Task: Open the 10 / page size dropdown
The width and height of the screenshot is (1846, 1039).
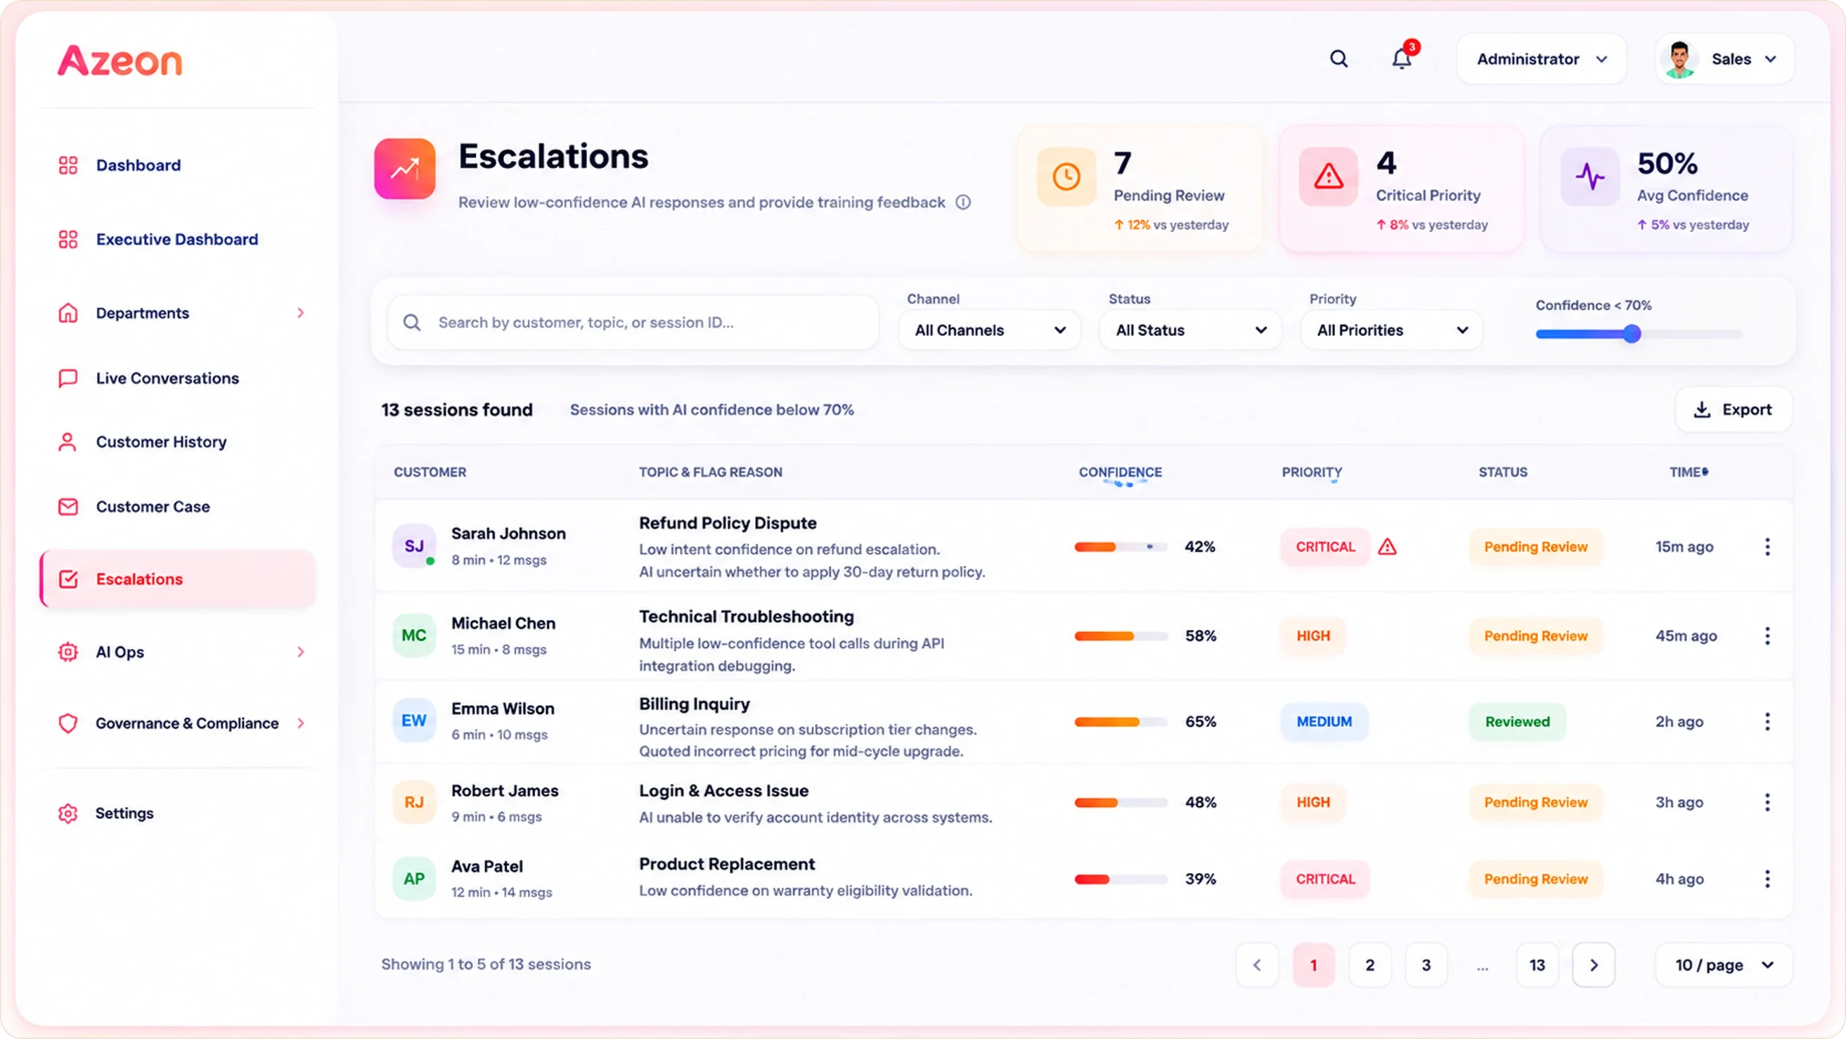Action: [x=1724, y=965]
